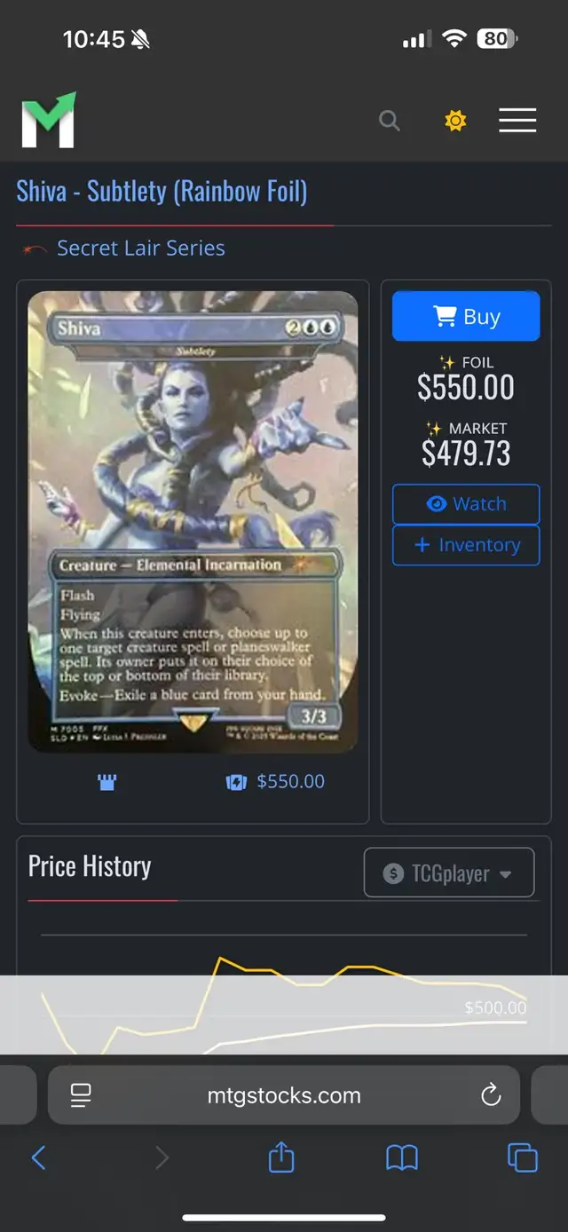Viewport: 568px width, 1232px height.
Task: Add card with + Inventory button
Action: 466,545
